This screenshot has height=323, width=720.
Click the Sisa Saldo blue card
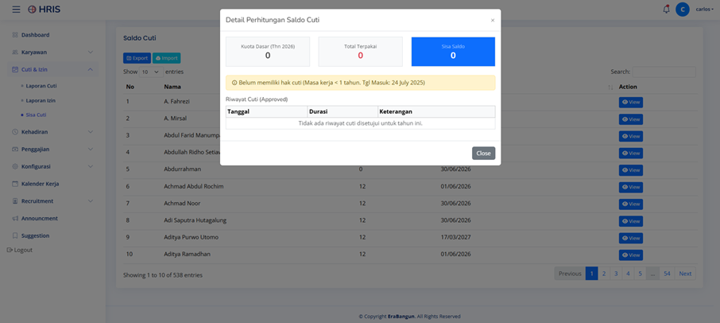(x=453, y=52)
